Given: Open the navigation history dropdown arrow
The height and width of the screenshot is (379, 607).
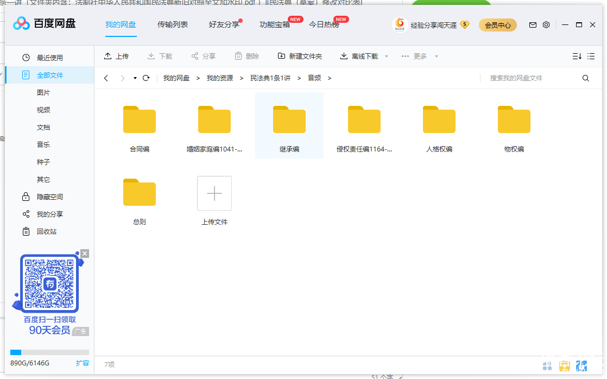Looking at the screenshot, I should [135, 78].
